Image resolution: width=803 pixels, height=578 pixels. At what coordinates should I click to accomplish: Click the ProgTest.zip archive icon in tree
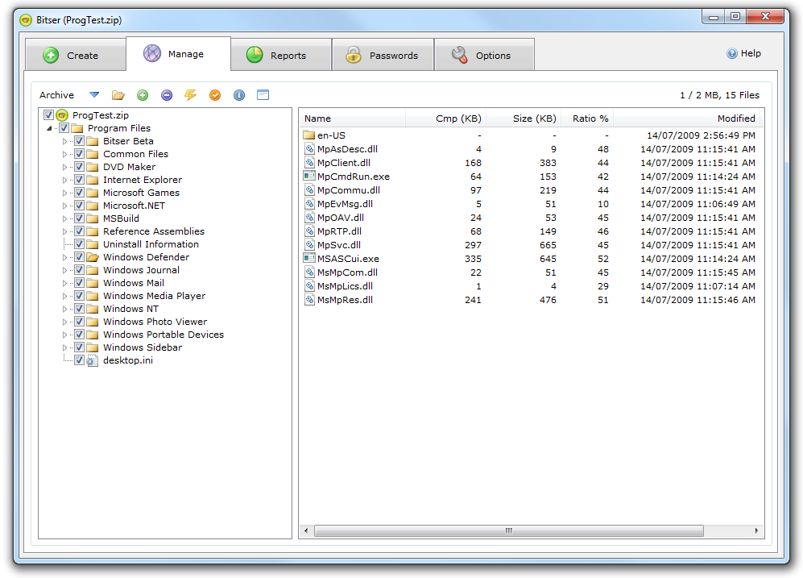point(62,115)
